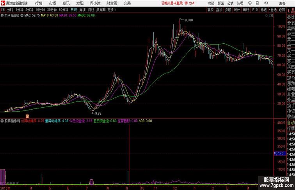Switch to 15分钟 period tab

coord(40,10)
